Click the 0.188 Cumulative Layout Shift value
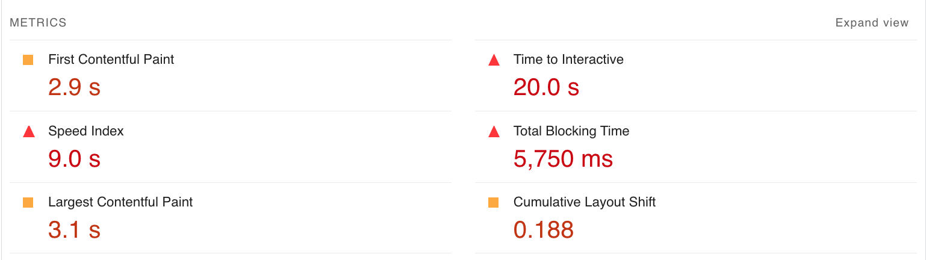This screenshot has width=926, height=260. click(x=543, y=231)
